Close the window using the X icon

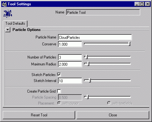[147, 4]
